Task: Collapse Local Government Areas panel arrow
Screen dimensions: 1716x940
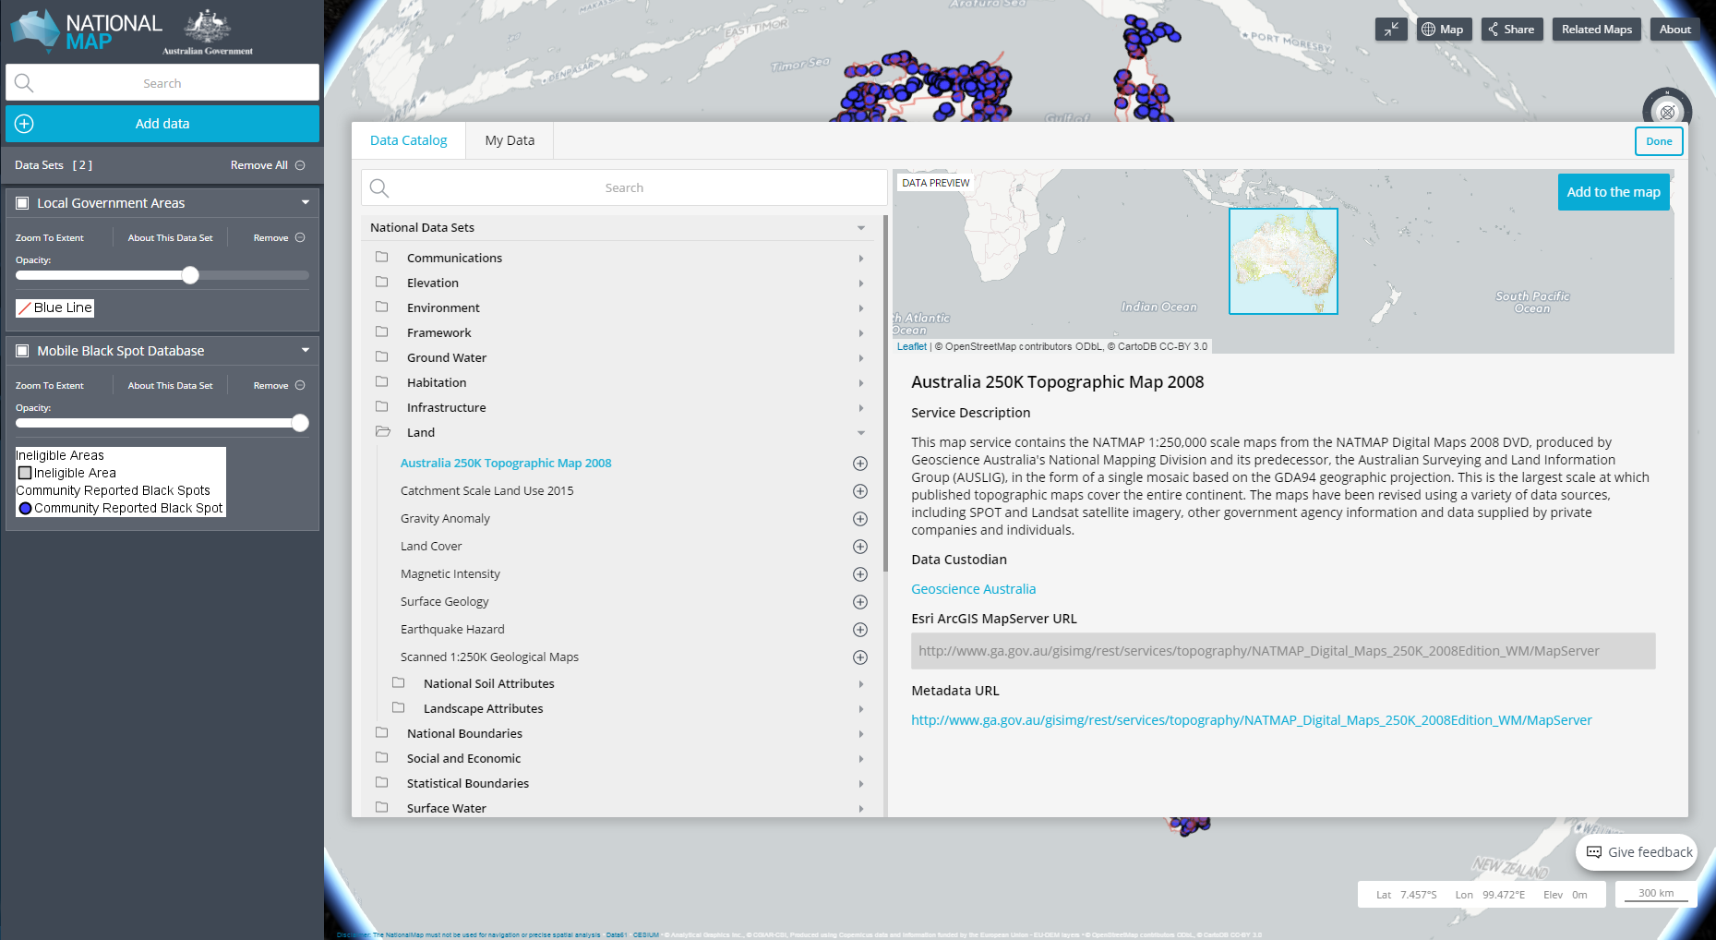Action: coord(306,202)
